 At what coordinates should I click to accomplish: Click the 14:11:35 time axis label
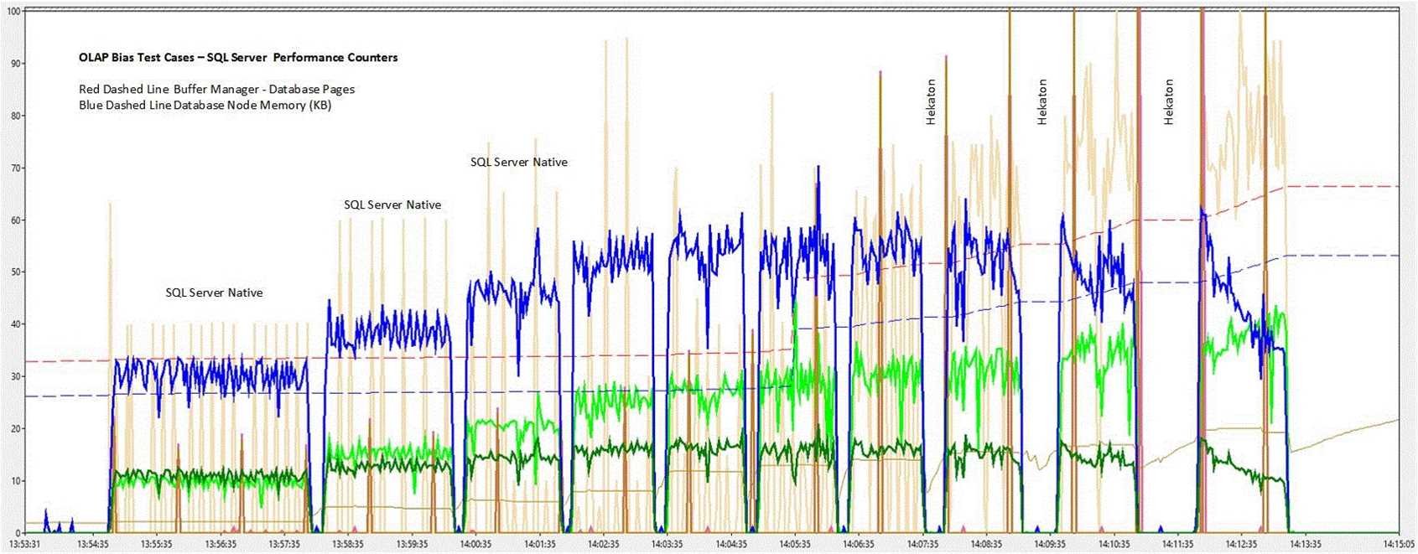click(x=1177, y=544)
